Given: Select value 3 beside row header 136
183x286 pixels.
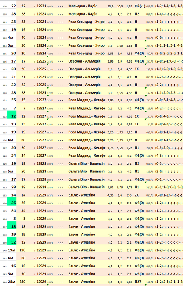Looking at the screenshot, I should pos(15,219).
